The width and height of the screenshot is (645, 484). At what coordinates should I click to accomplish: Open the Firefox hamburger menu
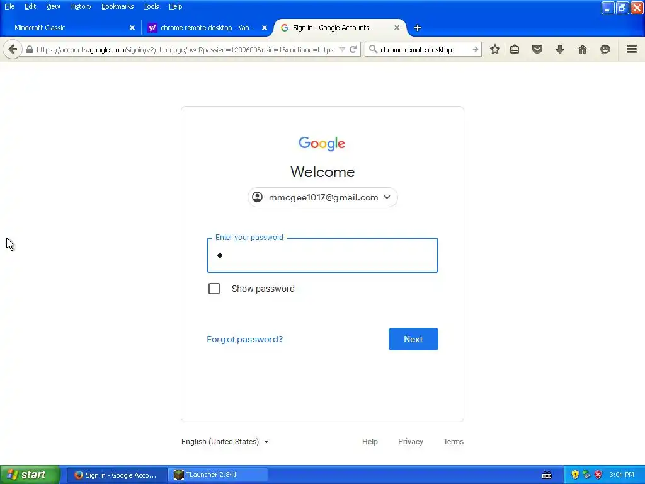(x=632, y=49)
